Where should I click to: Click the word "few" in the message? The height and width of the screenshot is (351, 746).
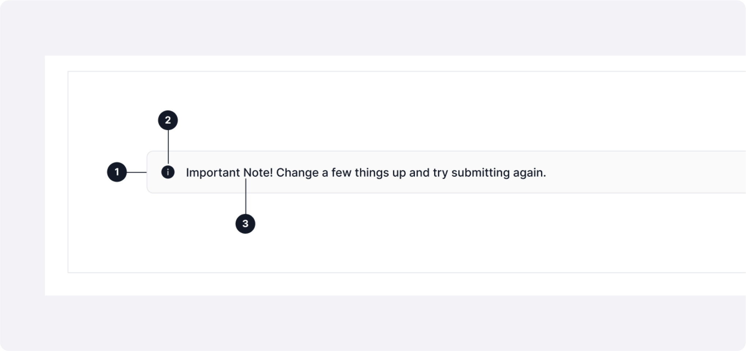tap(341, 172)
